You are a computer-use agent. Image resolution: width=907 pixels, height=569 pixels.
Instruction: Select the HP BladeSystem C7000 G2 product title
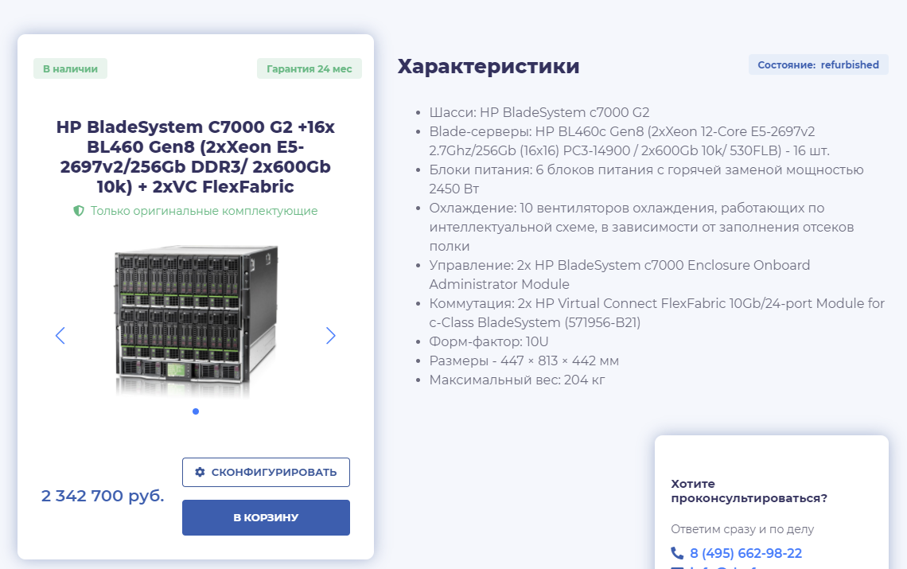tap(196, 156)
